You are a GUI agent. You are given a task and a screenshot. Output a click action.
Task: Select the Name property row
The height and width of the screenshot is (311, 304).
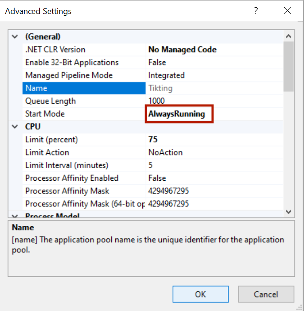point(36,88)
